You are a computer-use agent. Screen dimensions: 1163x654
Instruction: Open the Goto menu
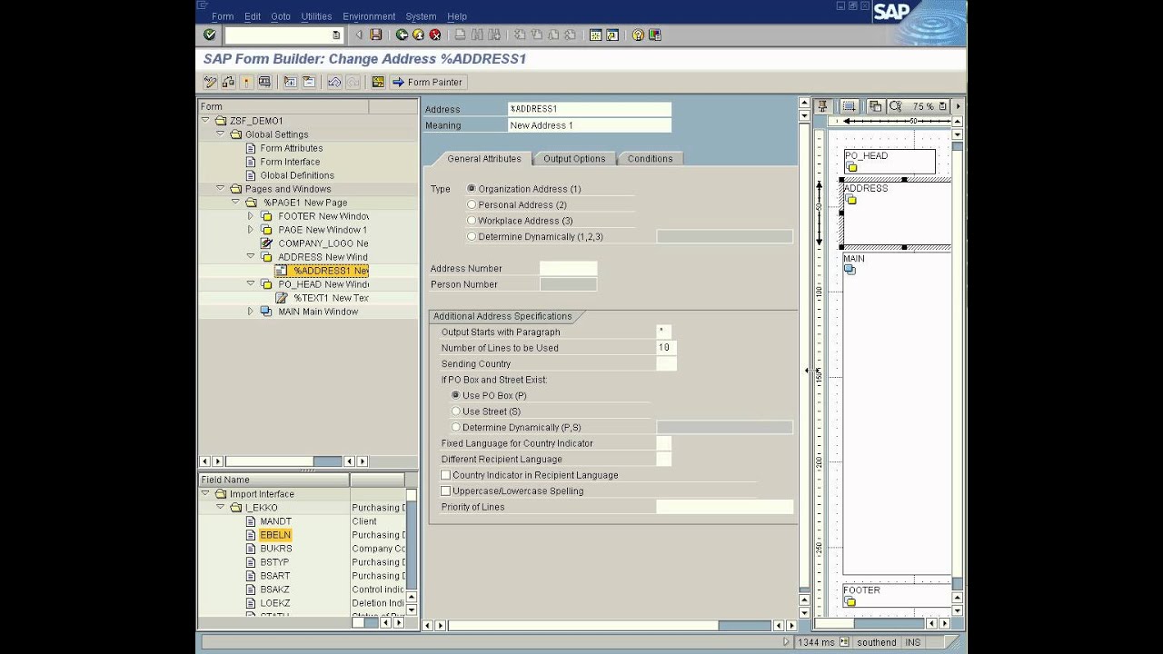(x=281, y=16)
